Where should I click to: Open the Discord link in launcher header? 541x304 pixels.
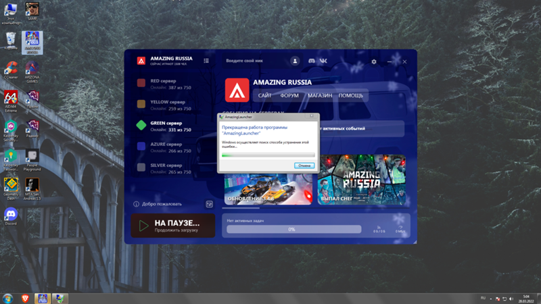point(312,61)
